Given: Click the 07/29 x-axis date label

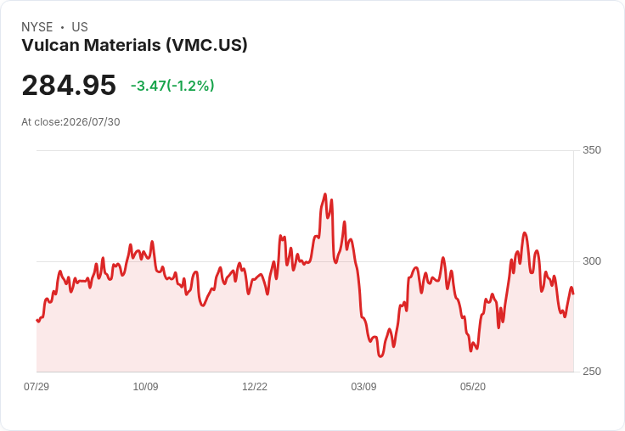Looking at the screenshot, I should pos(37,386).
